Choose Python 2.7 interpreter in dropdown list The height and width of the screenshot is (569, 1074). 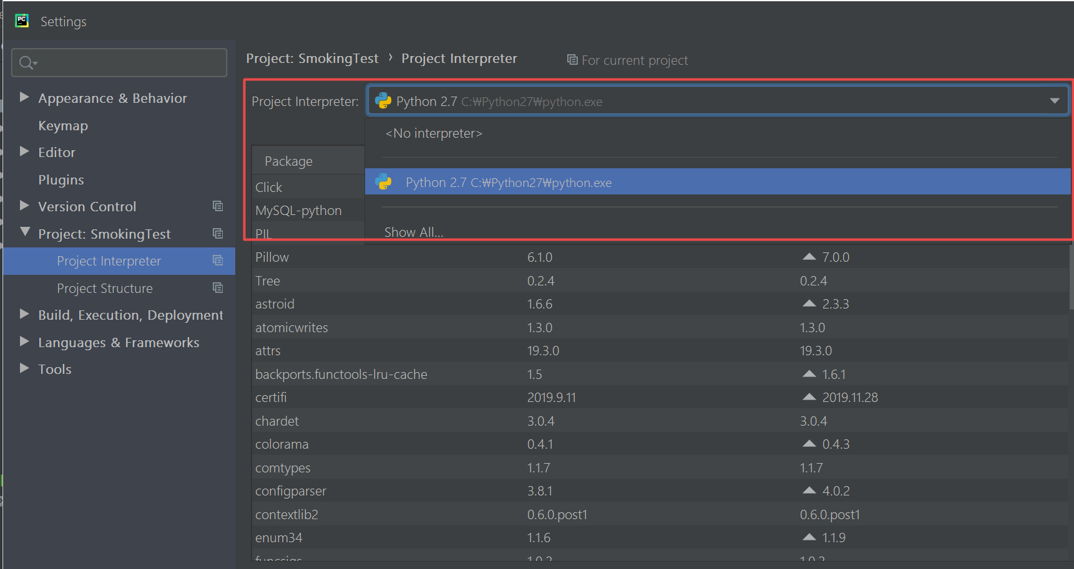[718, 182]
